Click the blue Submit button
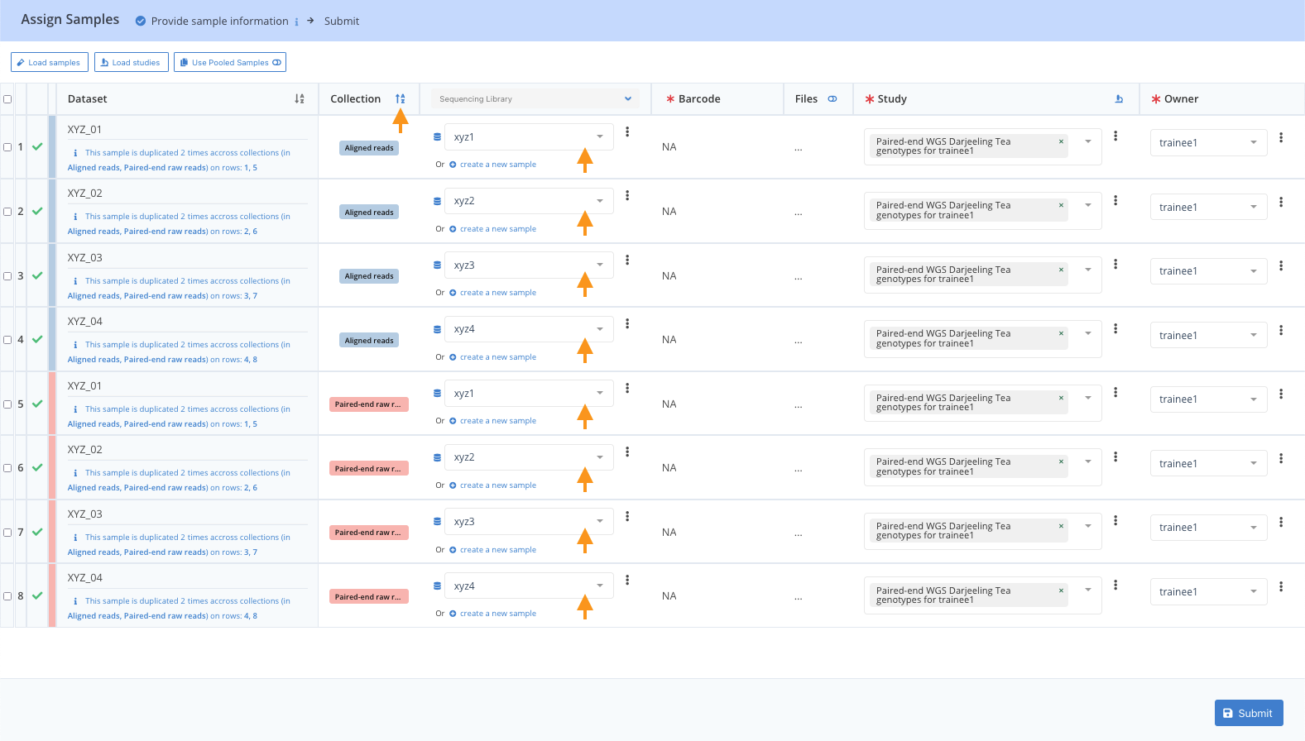This screenshot has height=741, width=1305. point(1249,713)
